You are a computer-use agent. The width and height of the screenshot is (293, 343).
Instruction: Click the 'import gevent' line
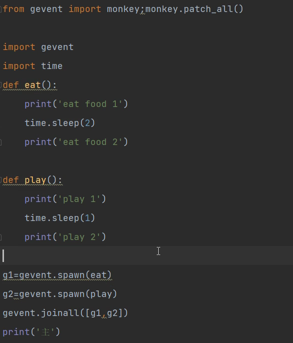(x=38, y=47)
